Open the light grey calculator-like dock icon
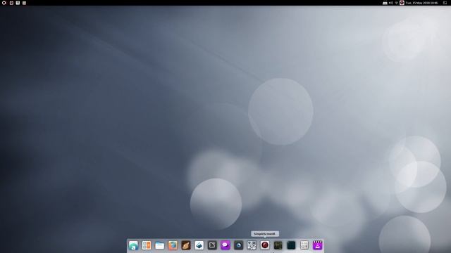Viewport: 451px width, 253px height. click(304, 245)
